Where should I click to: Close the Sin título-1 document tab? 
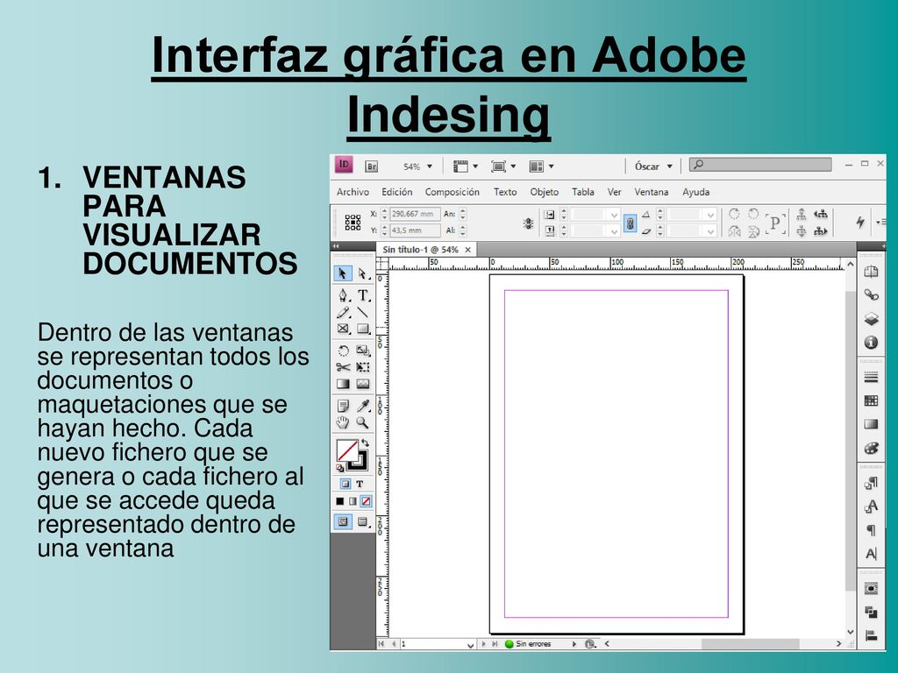coord(468,250)
